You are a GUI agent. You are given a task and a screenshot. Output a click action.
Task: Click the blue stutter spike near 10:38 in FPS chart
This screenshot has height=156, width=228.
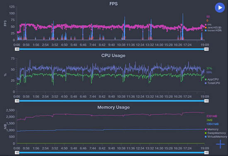point(125,28)
